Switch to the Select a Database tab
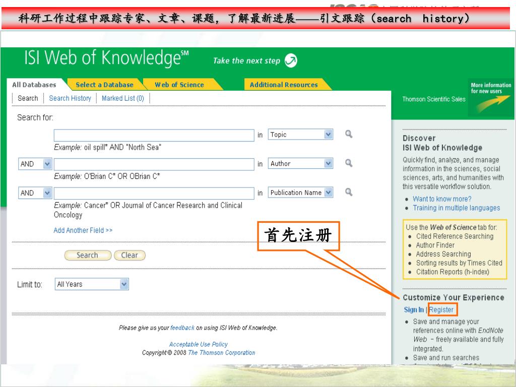Screen dimensions: 516x387 pyautogui.click(x=105, y=85)
